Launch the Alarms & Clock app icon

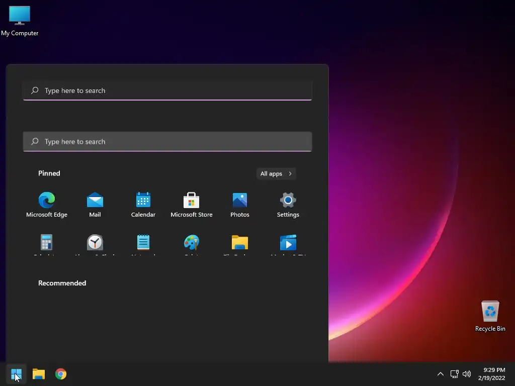(95, 243)
